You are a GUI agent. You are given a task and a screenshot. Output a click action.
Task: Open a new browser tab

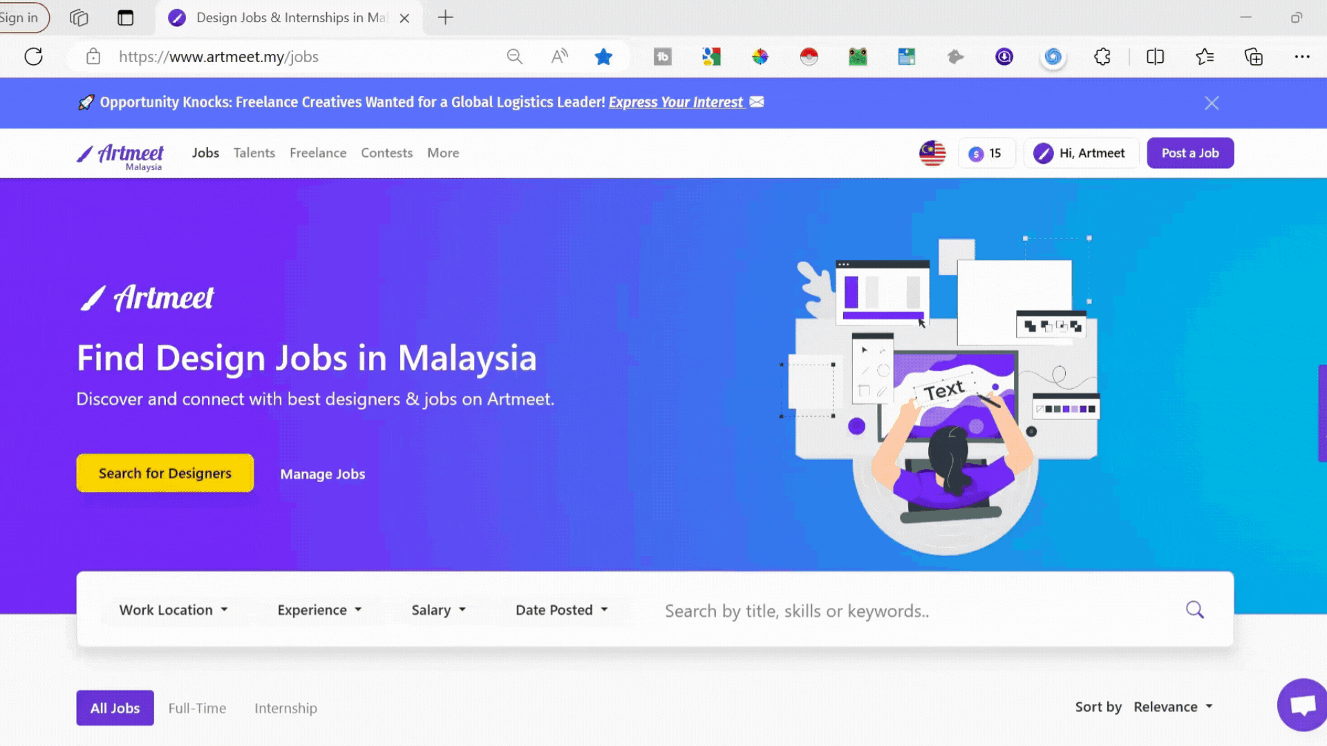click(x=446, y=18)
